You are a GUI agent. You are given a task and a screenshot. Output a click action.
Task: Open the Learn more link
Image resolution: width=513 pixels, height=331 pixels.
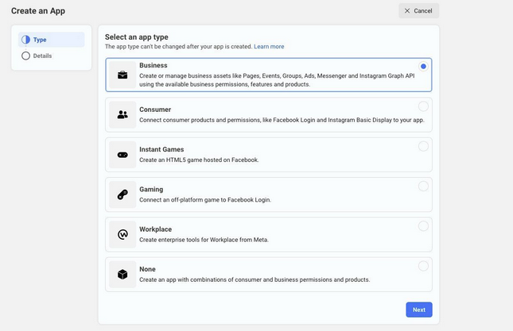[x=269, y=46]
